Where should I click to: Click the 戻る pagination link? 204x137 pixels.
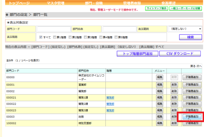pos(193,66)
